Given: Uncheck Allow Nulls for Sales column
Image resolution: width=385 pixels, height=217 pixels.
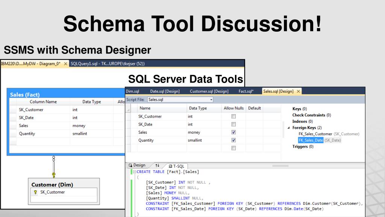Looking at the screenshot, I should click(x=233, y=132).
